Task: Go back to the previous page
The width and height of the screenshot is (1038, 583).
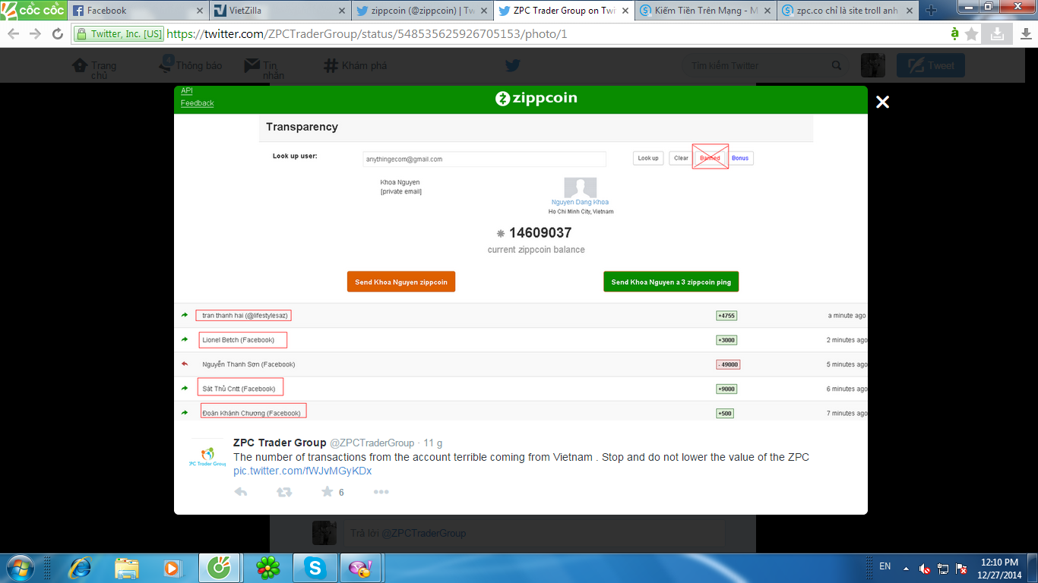Action: (14, 34)
